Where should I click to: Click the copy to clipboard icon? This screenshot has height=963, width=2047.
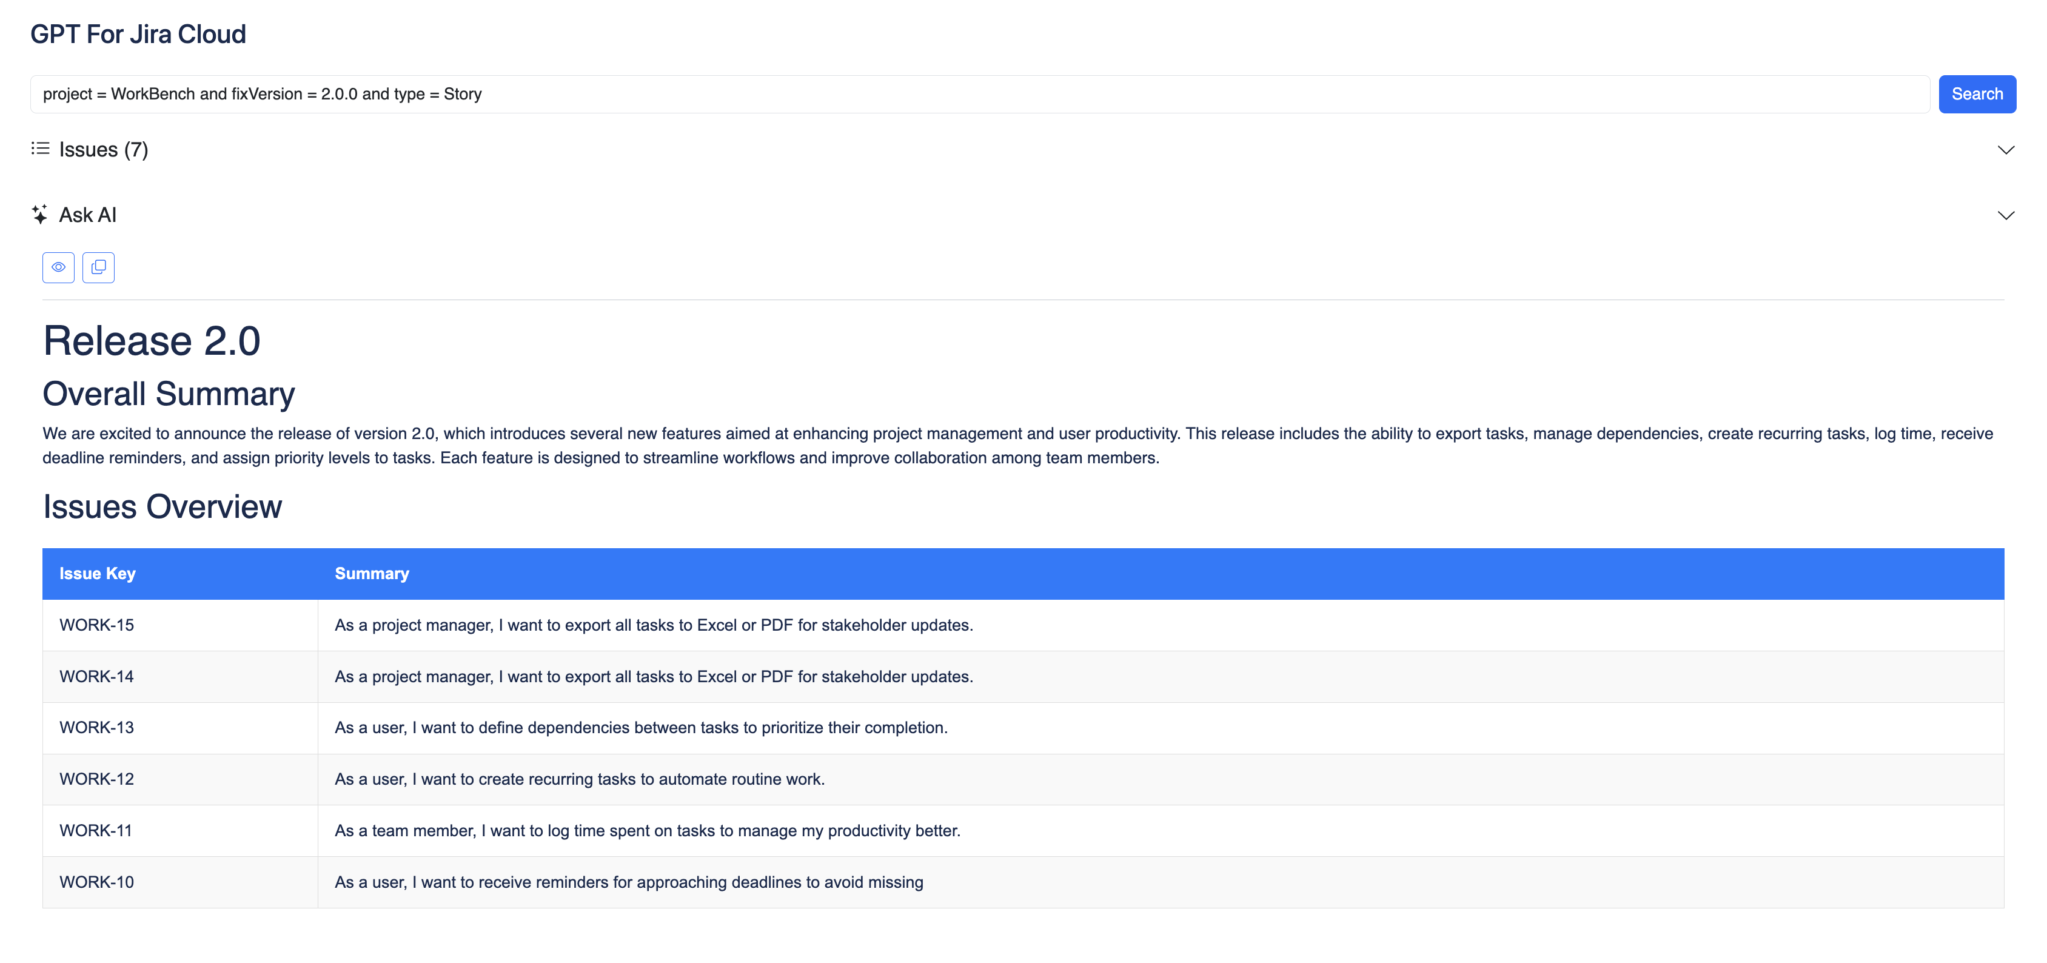click(x=99, y=267)
